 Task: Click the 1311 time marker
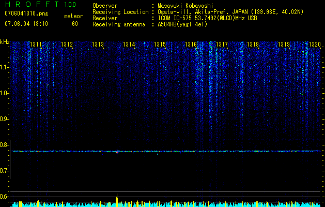coord(36,44)
